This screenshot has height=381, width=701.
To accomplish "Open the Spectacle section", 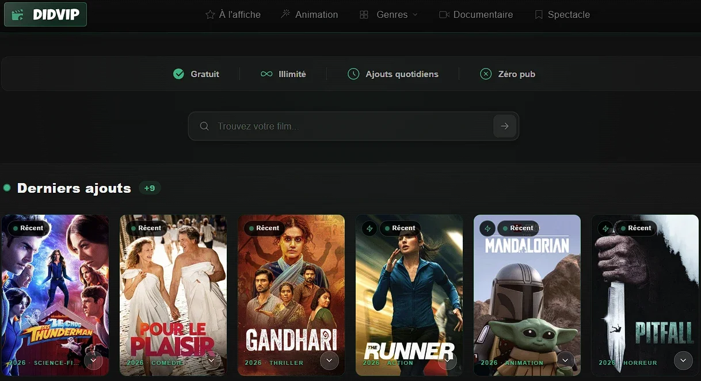I will tap(562, 14).
